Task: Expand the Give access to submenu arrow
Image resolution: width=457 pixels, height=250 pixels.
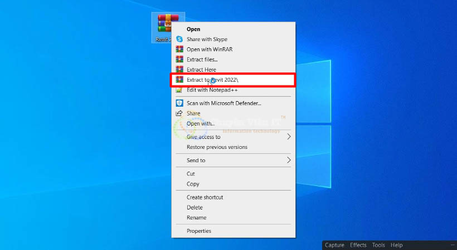Action: (x=289, y=137)
